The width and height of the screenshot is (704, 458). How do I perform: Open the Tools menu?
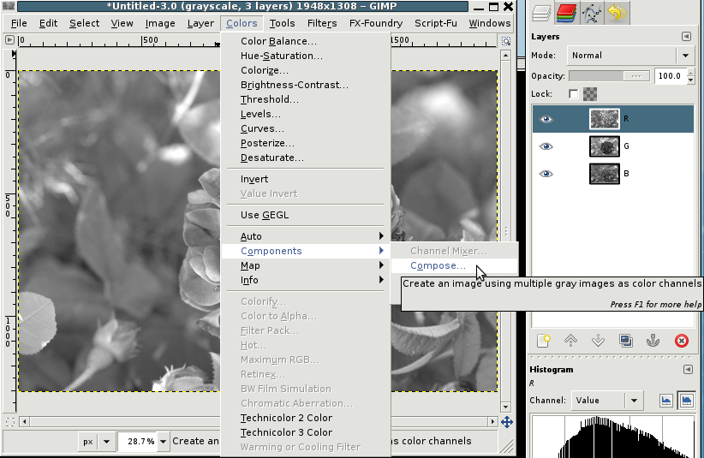(282, 23)
